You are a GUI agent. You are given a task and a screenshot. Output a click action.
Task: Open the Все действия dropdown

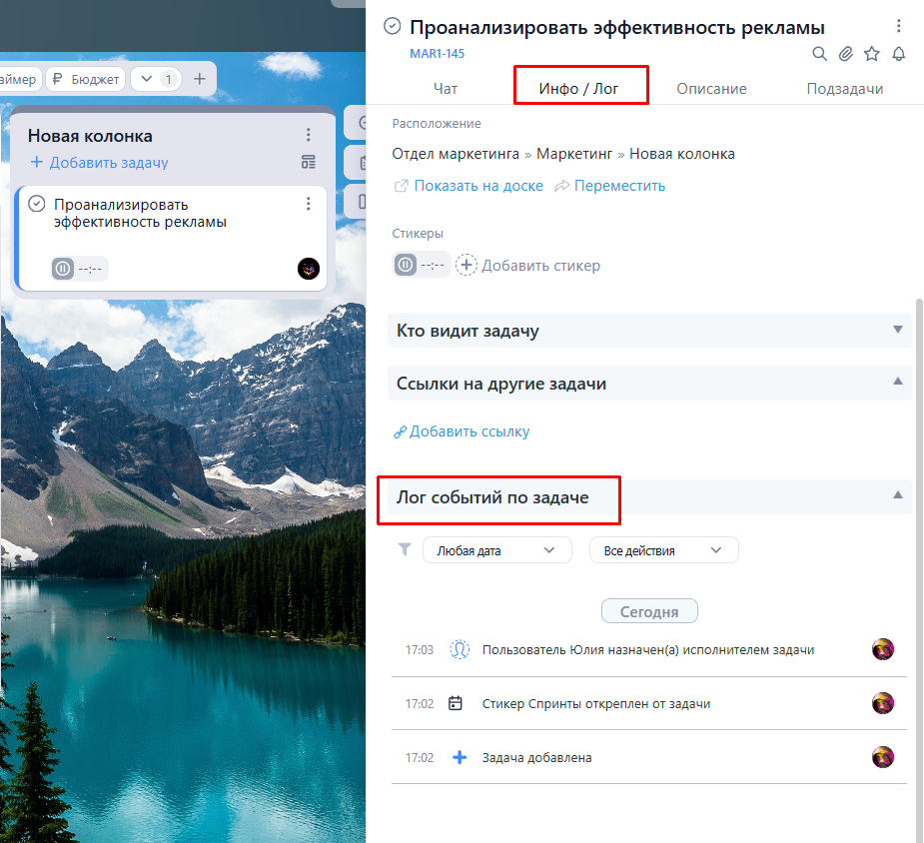(x=663, y=550)
